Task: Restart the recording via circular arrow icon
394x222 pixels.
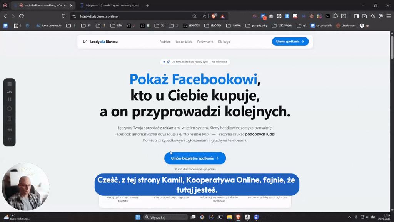Action: coord(10,109)
